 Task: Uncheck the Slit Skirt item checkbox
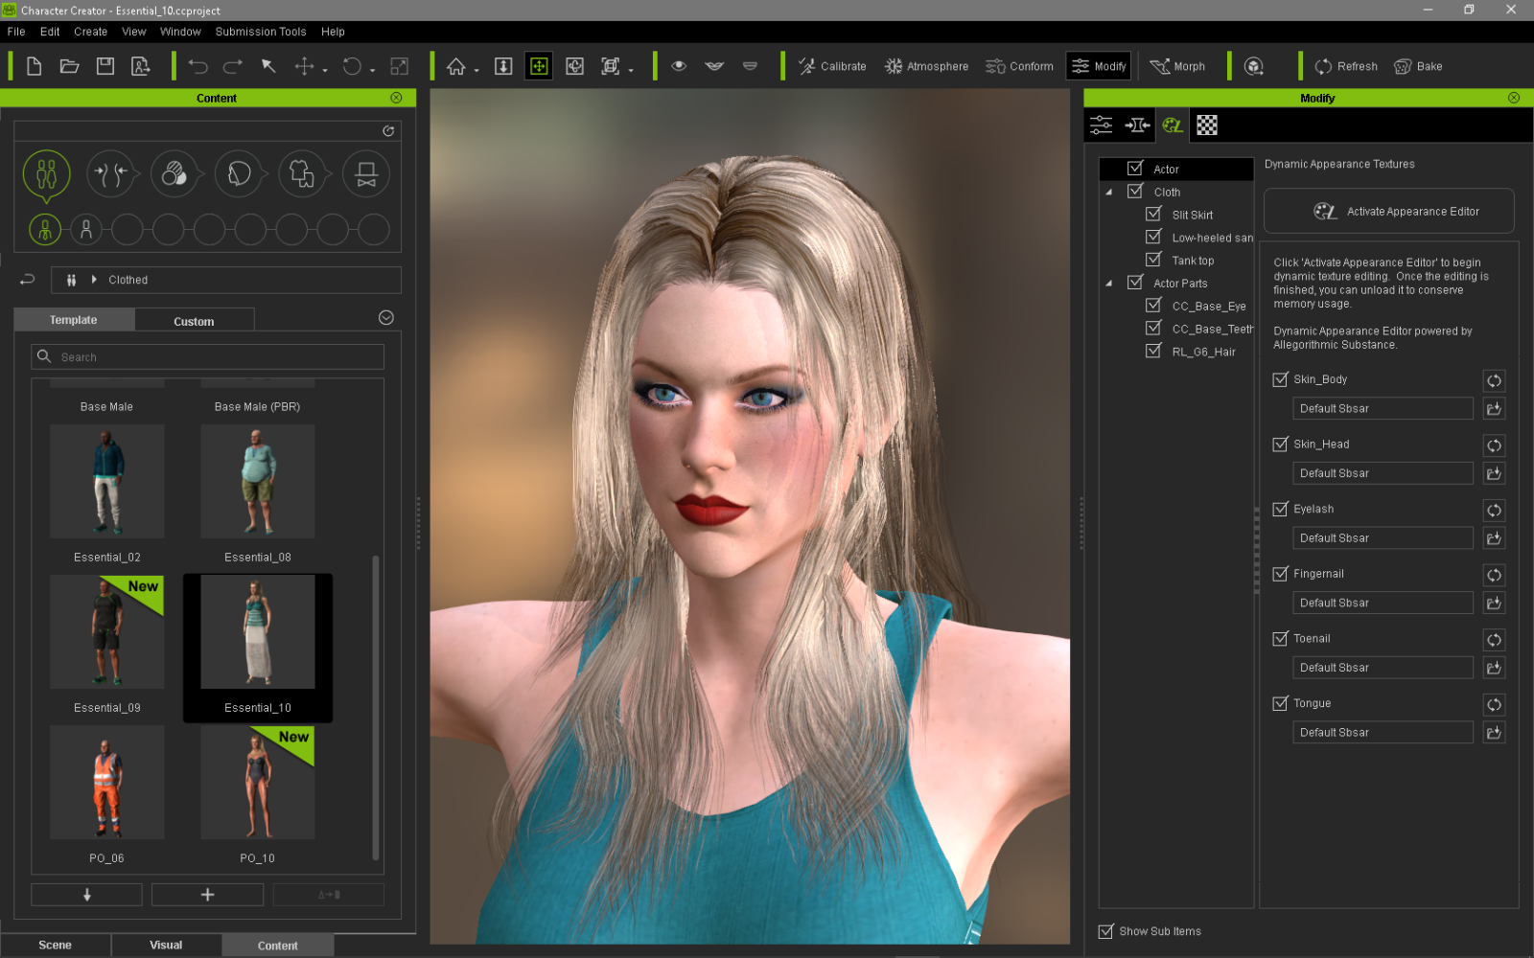point(1154,214)
